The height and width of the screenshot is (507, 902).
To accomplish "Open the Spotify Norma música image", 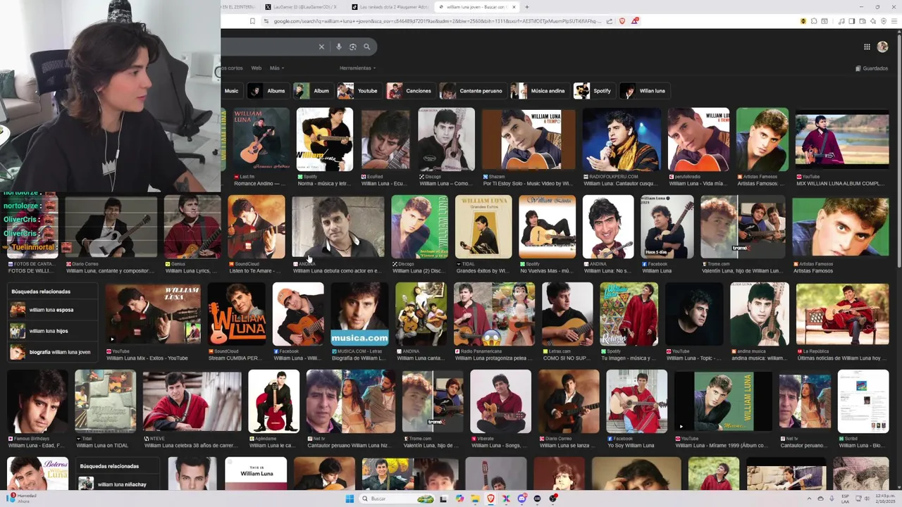I will [324, 139].
